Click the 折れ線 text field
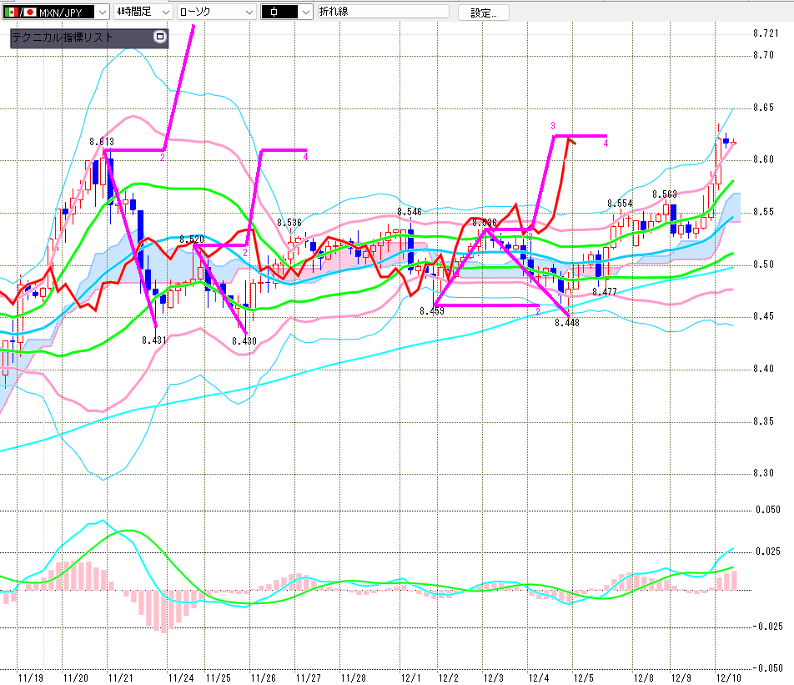794x685 pixels. (384, 12)
